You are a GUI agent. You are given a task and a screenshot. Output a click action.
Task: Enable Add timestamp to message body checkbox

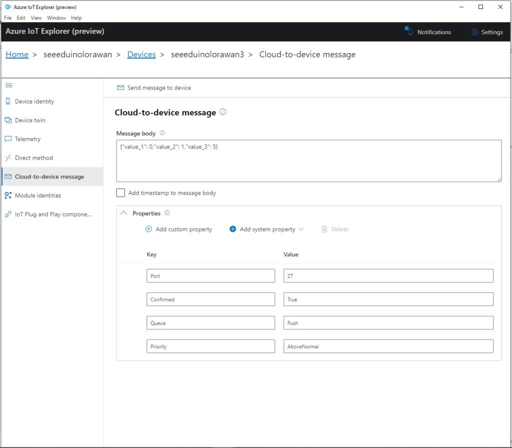(121, 192)
